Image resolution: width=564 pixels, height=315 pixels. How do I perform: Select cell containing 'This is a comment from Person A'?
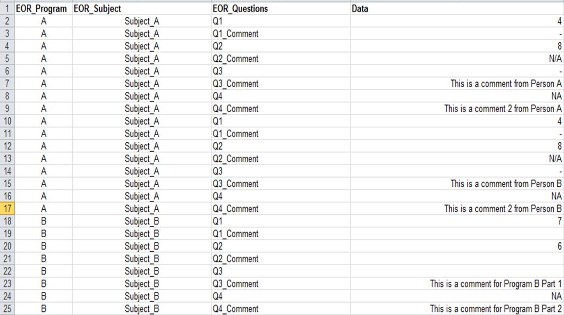tap(506, 84)
